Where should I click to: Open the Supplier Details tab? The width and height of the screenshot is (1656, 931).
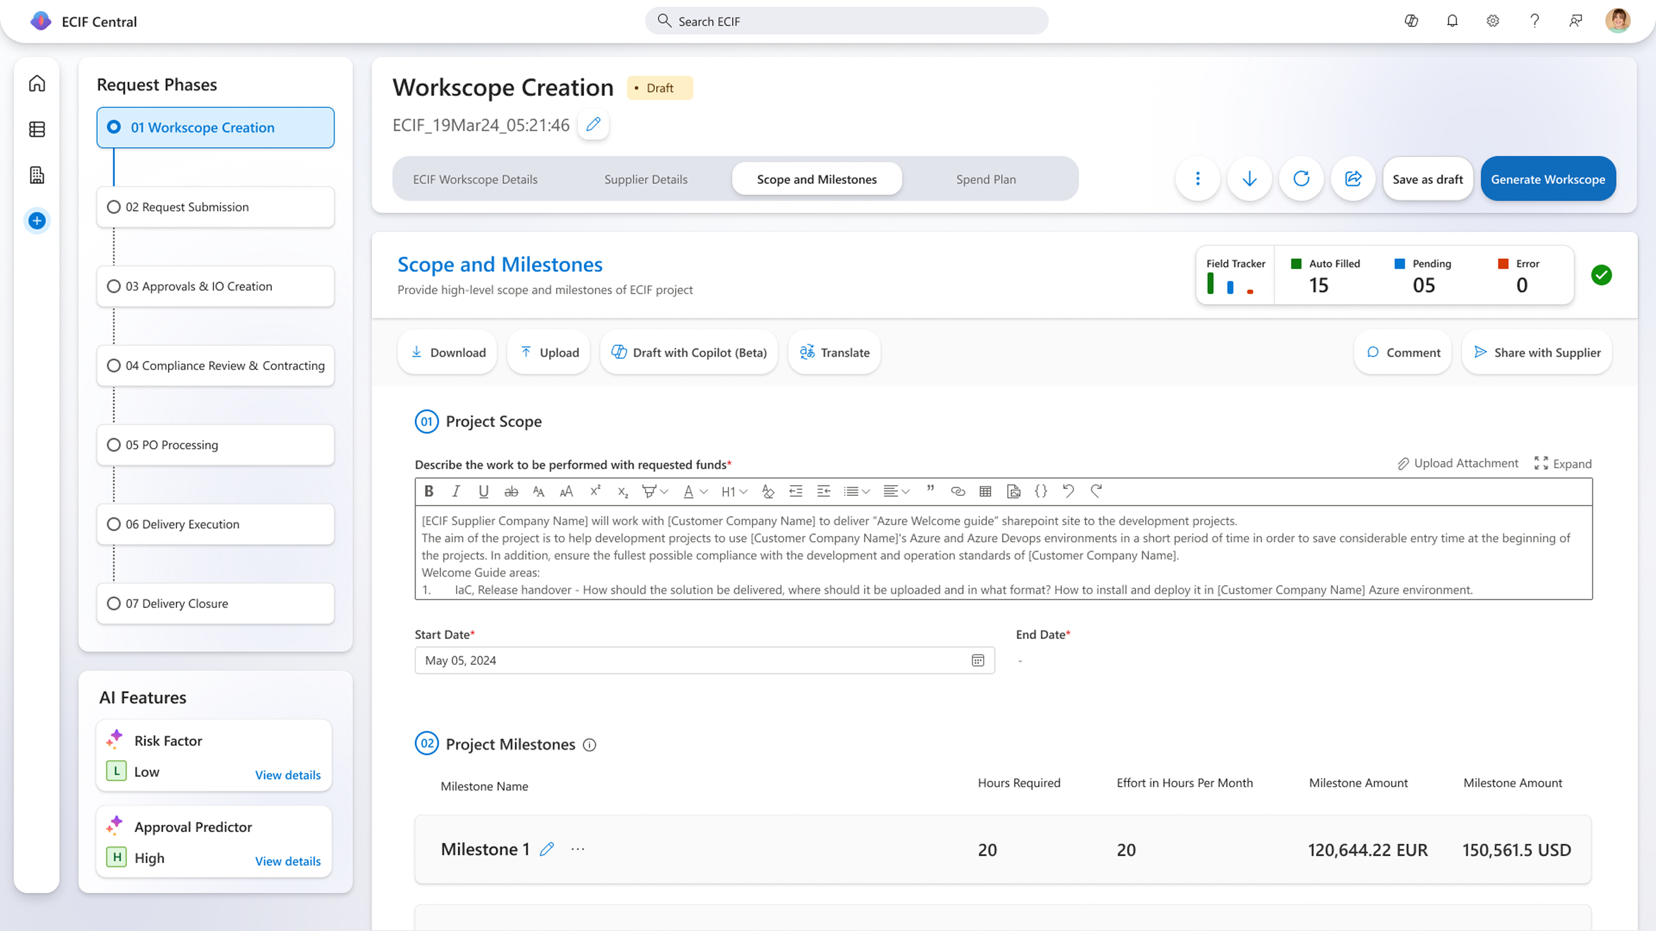(x=645, y=179)
